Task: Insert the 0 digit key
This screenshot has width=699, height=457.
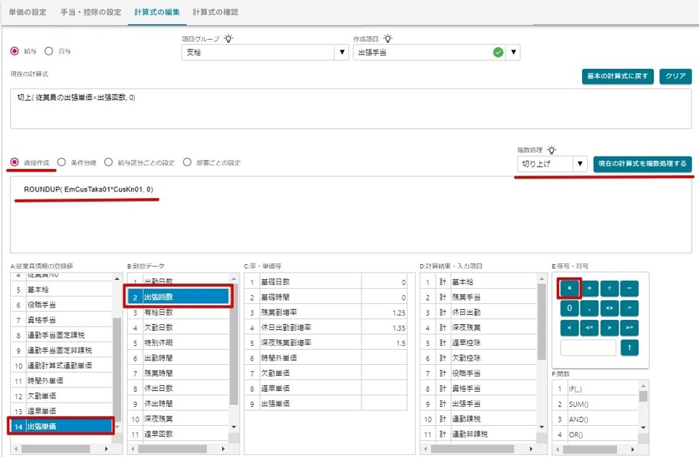Action: point(569,308)
